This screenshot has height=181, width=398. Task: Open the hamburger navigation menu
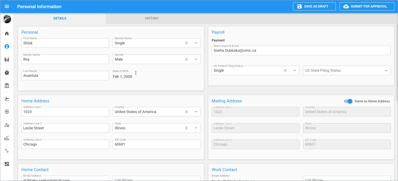(x=7, y=6)
